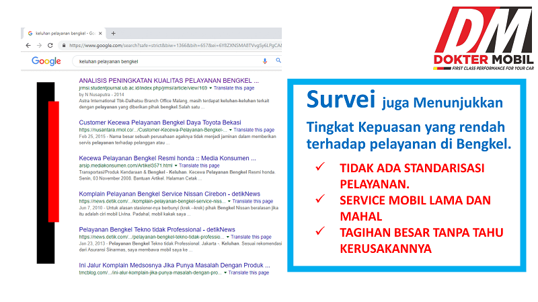Click the by N Nusaputra - 2014 text
This screenshot has width=538, height=302.
tap(102, 94)
